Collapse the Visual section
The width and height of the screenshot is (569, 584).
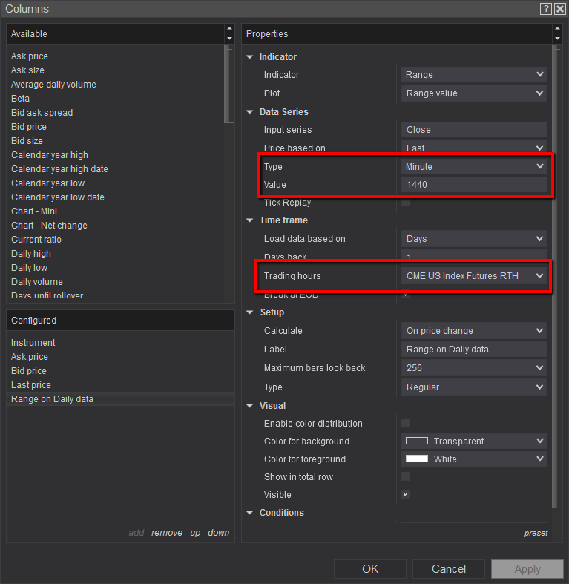pyautogui.click(x=250, y=406)
